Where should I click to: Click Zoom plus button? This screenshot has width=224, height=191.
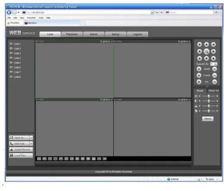[x=199, y=69]
